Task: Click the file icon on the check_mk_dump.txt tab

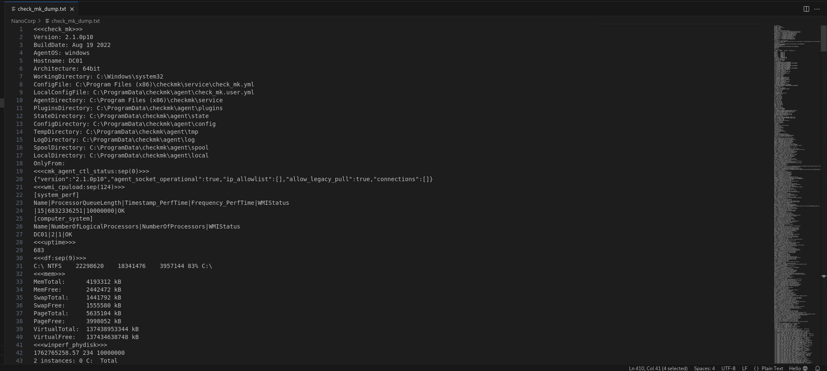Action: click(x=14, y=9)
